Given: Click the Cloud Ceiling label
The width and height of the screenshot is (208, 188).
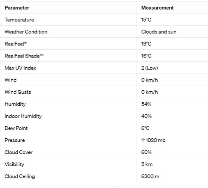Looking at the screenshot, I should tap(20, 176).
